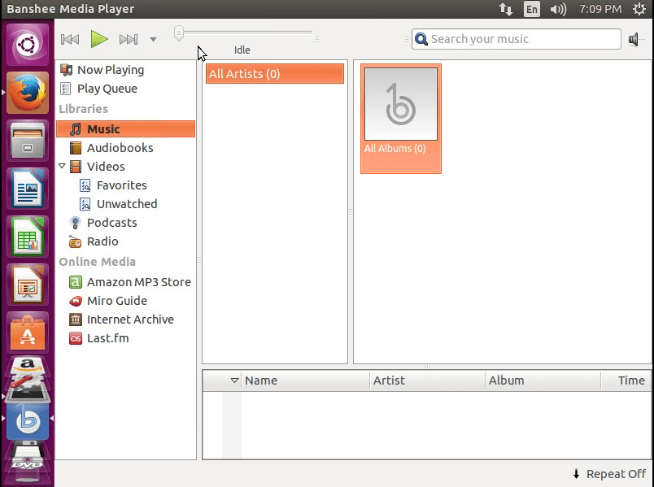Viewport: 654px width, 487px height.
Task: Launch LibreOffice Writer from the launcher
Action: (28, 189)
